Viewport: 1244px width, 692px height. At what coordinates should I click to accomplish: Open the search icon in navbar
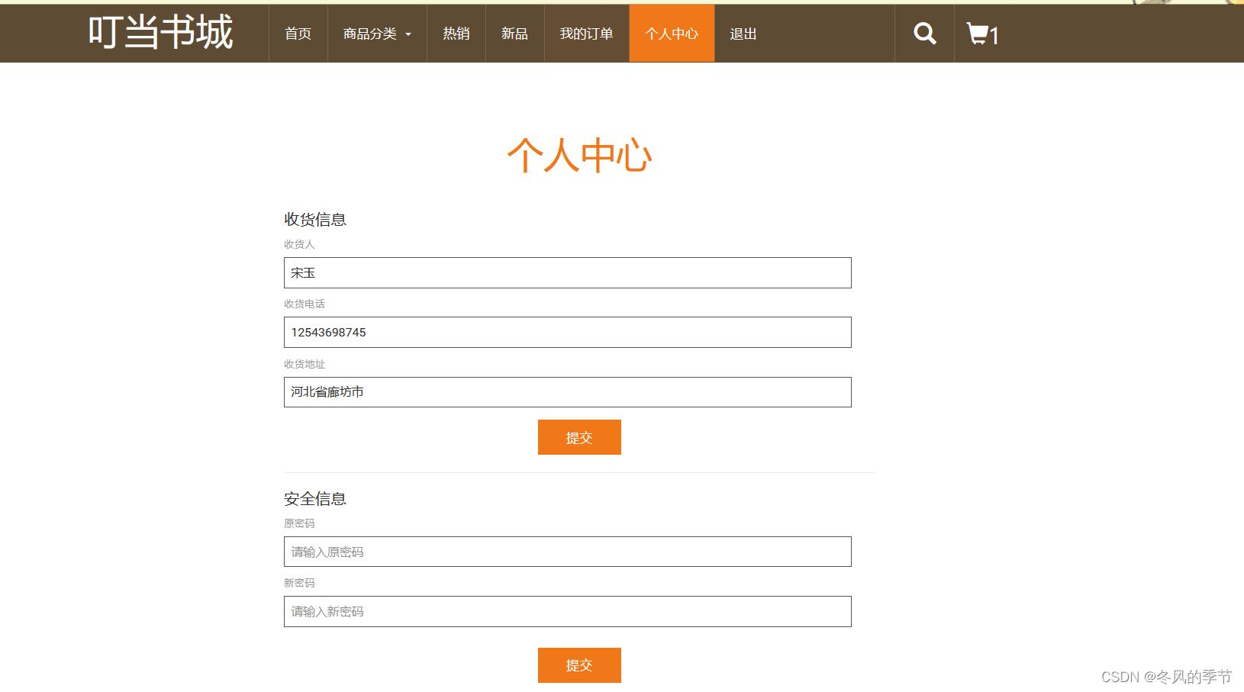pos(923,33)
